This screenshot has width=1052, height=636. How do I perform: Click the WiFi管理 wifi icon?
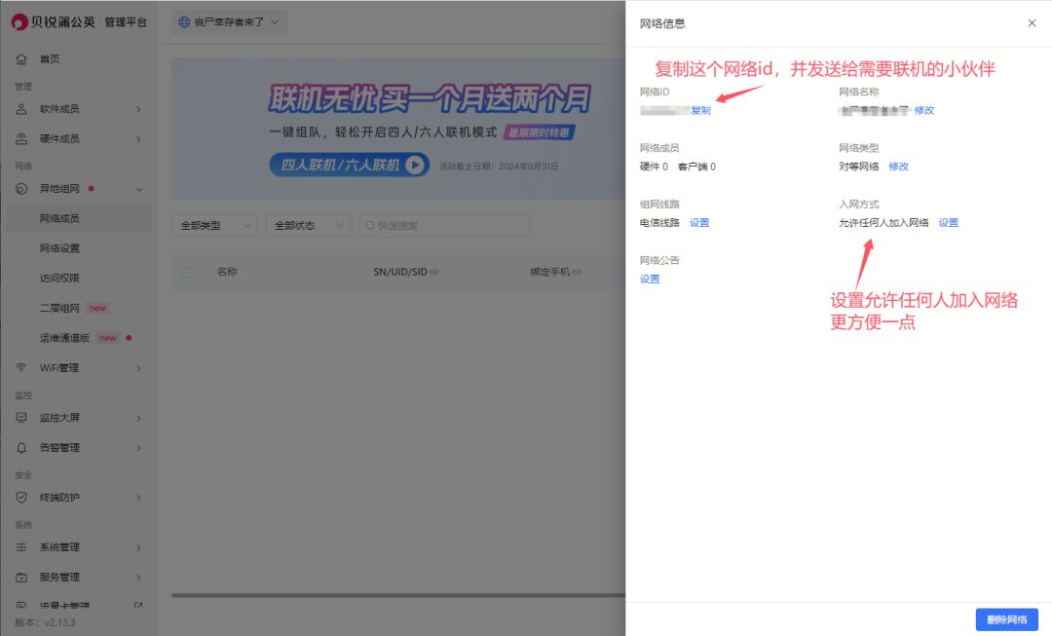click(21, 367)
